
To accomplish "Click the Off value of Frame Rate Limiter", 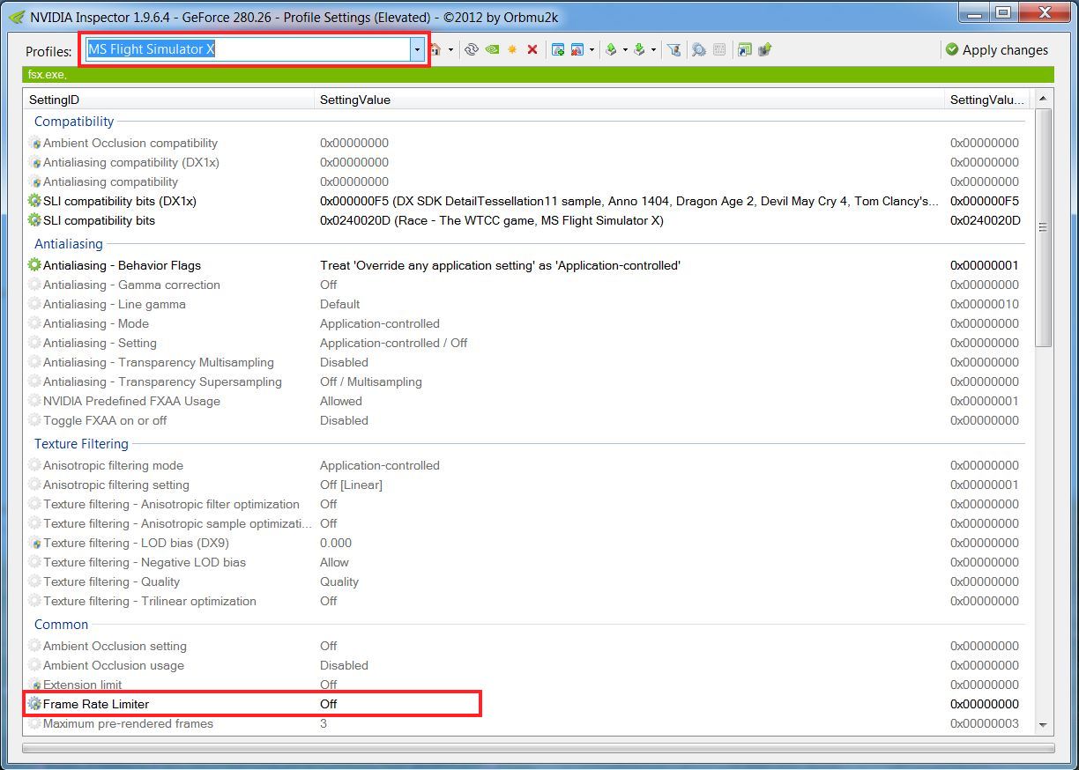I will coord(329,704).
